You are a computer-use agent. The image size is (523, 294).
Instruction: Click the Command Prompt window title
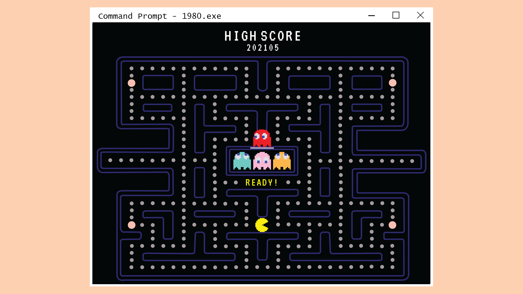tap(160, 16)
